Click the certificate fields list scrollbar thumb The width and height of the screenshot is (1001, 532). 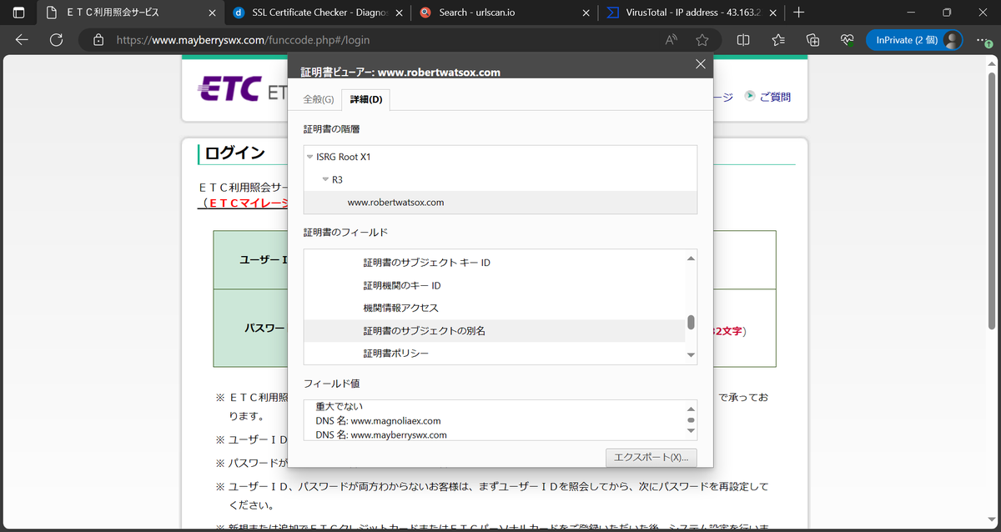pos(691,322)
